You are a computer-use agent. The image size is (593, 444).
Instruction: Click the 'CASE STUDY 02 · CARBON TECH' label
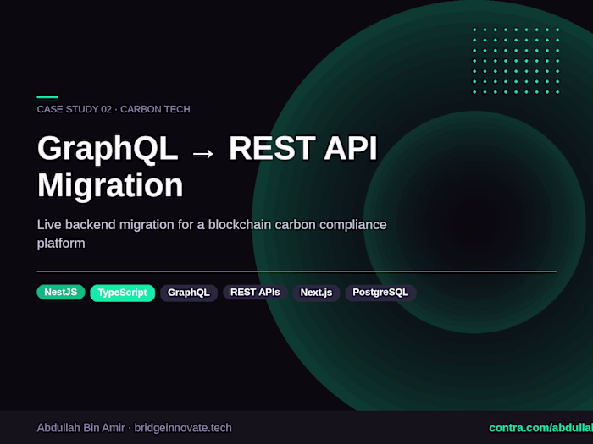coord(114,109)
